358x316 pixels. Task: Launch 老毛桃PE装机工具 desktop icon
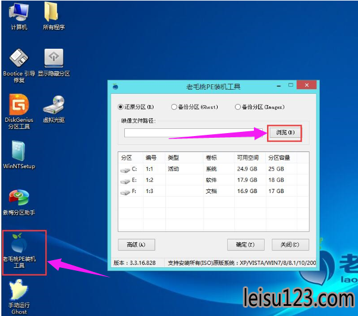coord(19,251)
